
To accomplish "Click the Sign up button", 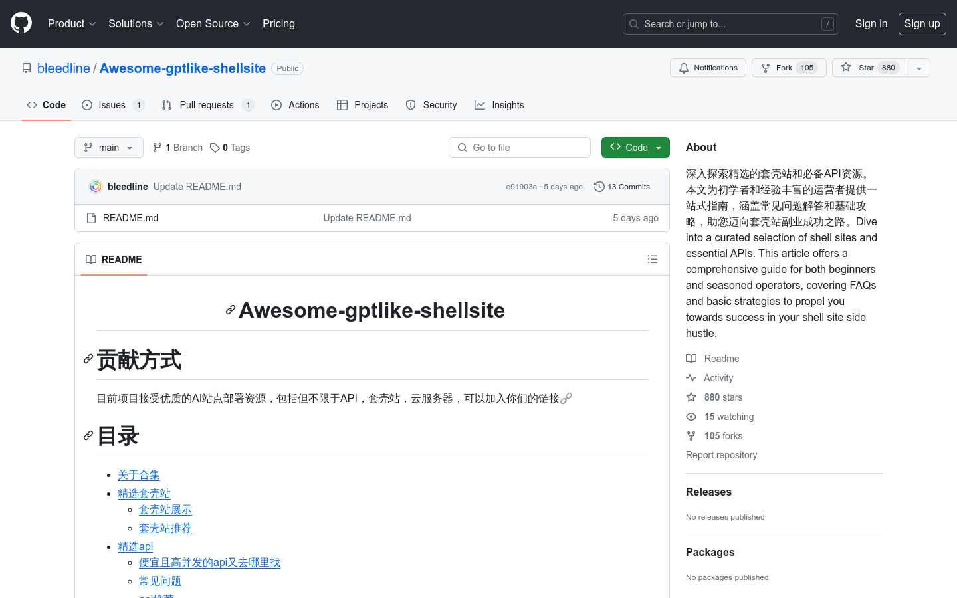I will point(922,23).
